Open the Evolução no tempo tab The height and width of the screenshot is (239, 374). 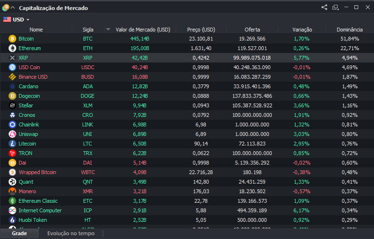pos(71,233)
